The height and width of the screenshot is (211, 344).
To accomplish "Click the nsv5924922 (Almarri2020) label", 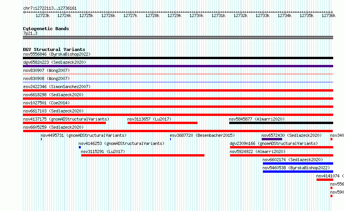I will click(257, 151).
